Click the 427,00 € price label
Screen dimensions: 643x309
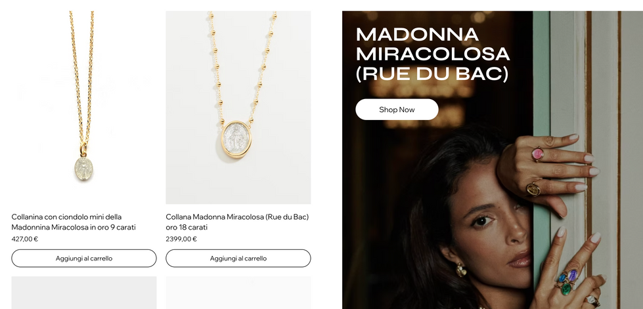pyautogui.click(x=24, y=239)
